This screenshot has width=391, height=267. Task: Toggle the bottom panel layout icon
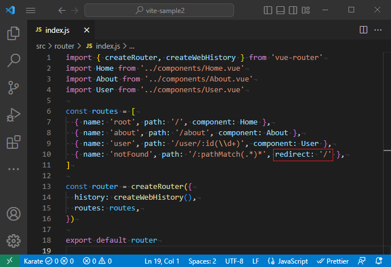pyautogui.click(x=280, y=10)
